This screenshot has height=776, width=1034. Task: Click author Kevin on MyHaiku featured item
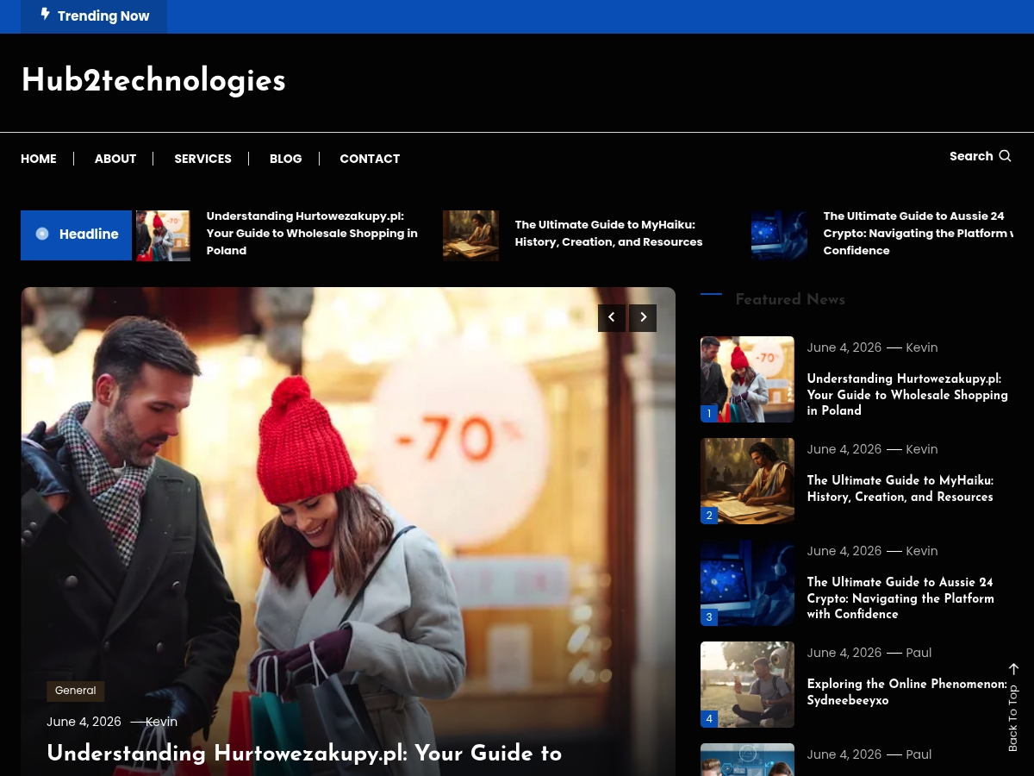coord(922,449)
